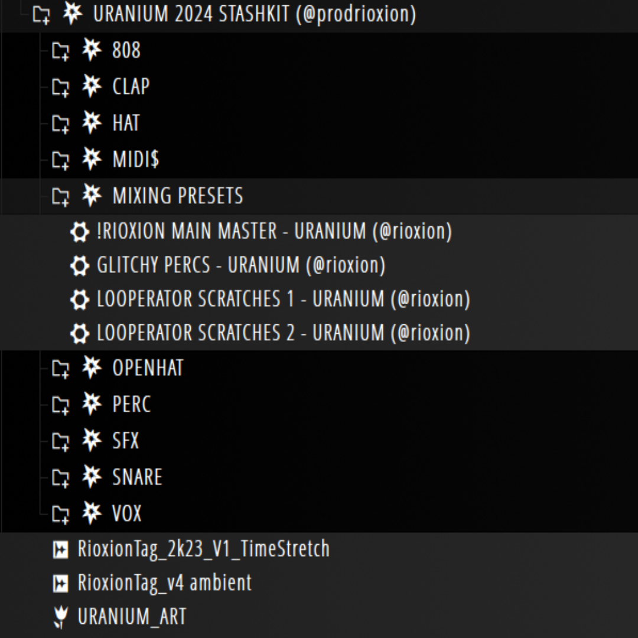Click the preset icon of !RIOXION MAIN MASTER

point(80,232)
